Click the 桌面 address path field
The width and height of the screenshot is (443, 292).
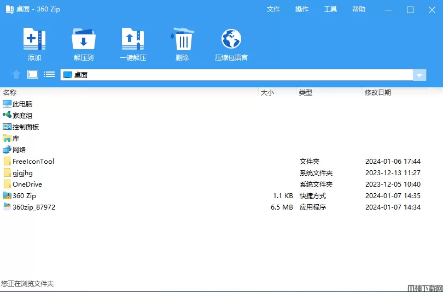click(237, 75)
